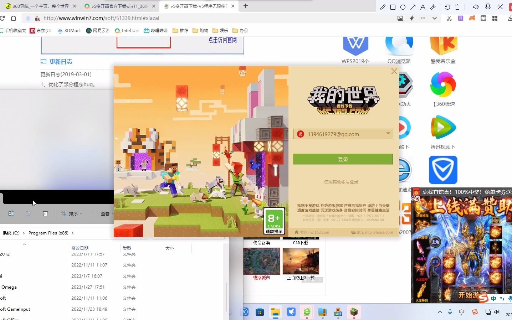Open the purple translate extension
The height and width of the screenshot is (320, 512).
click(461, 18)
